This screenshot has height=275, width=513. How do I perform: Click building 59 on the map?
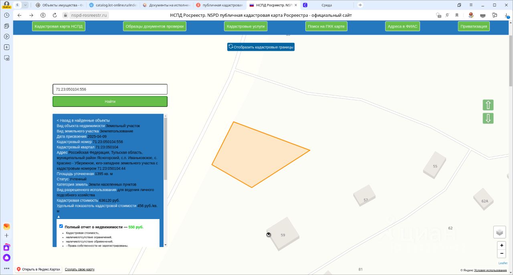tap(283, 235)
